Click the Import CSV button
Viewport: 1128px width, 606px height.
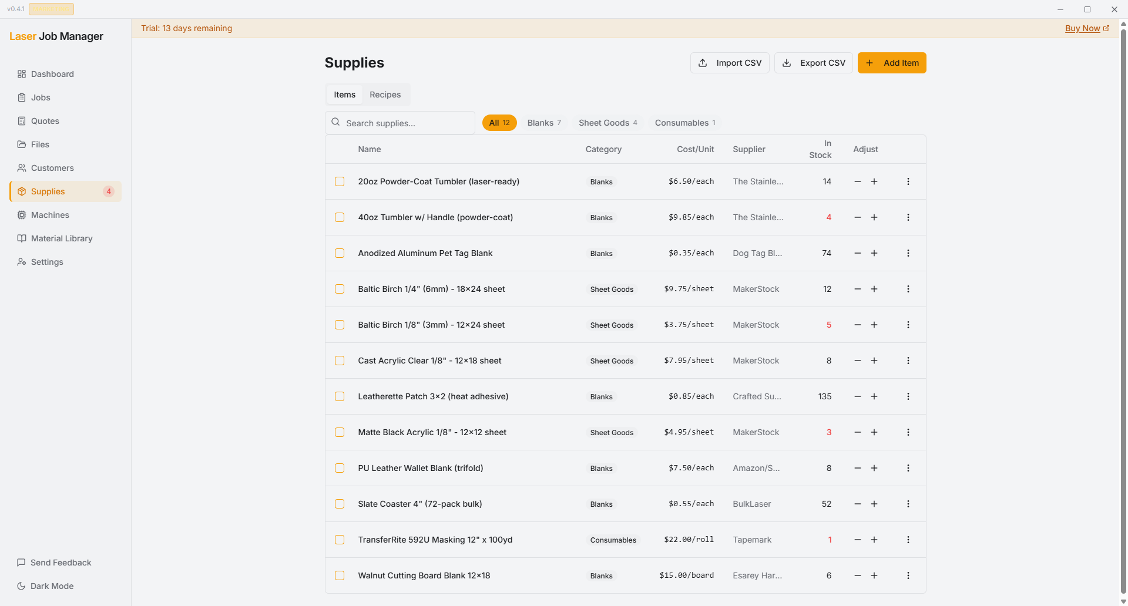click(x=730, y=63)
